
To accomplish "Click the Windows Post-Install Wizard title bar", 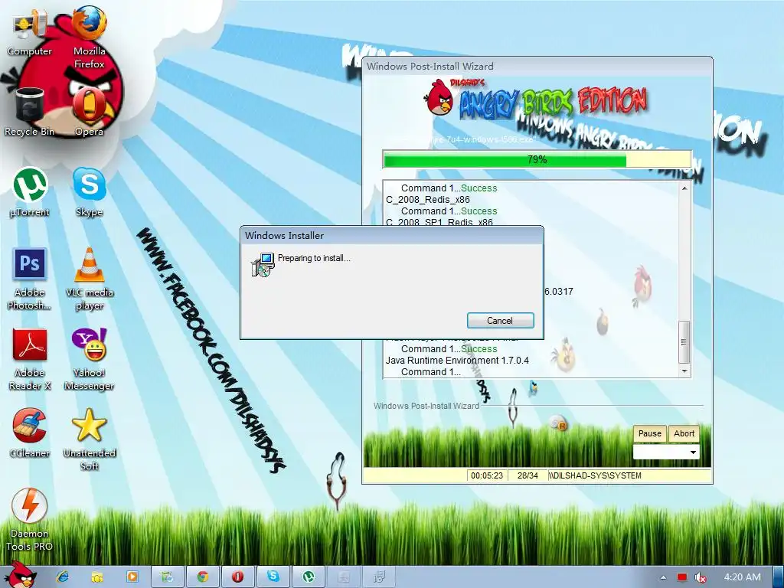I will pos(537,67).
